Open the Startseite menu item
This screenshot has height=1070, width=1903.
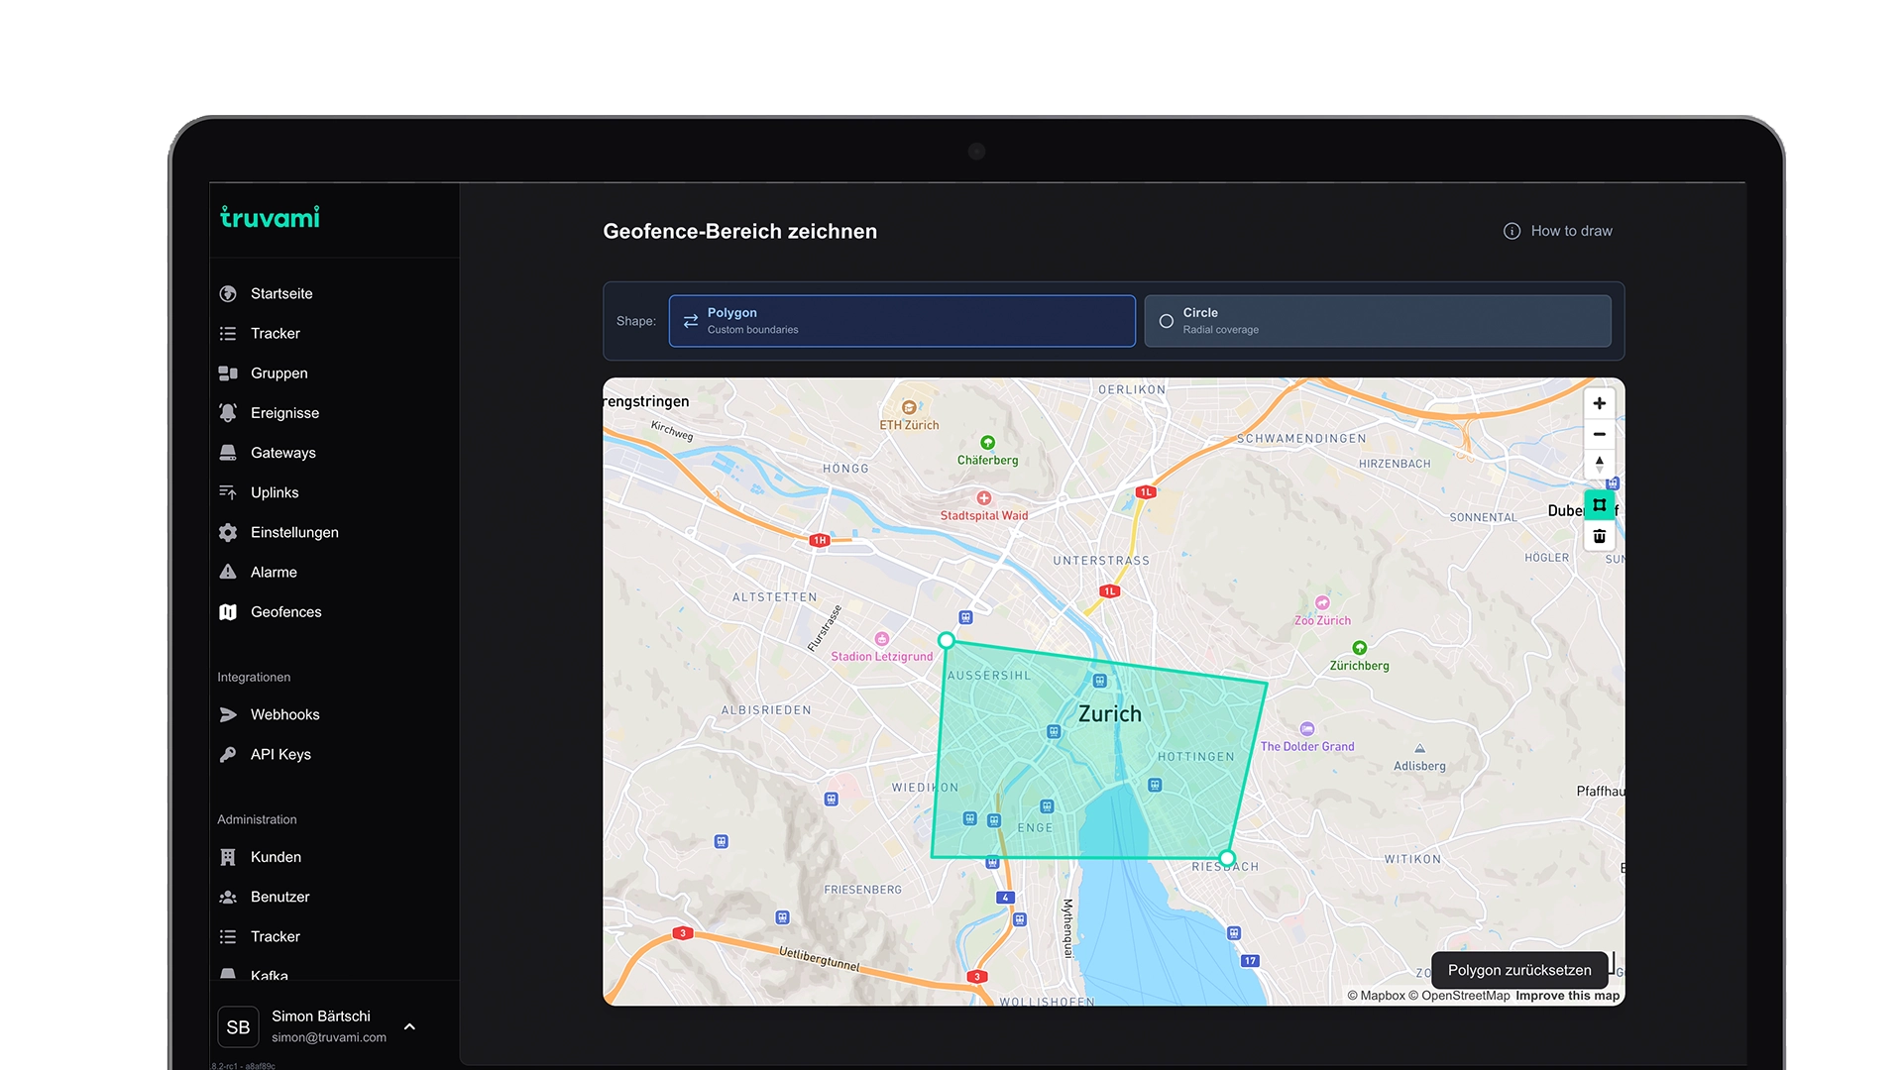(x=281, y=294)
